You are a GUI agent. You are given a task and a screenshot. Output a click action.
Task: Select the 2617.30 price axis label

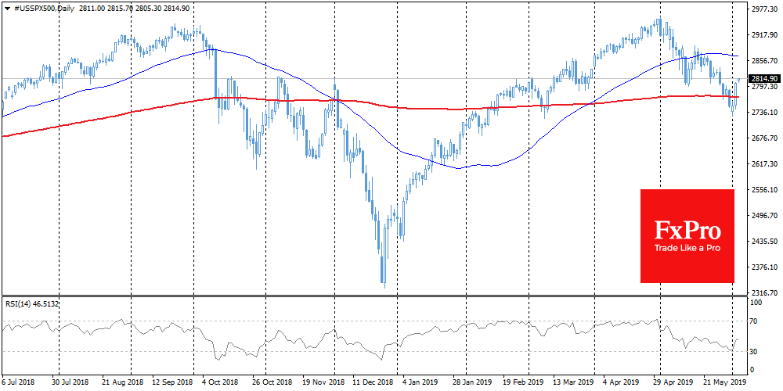[763, 164]
